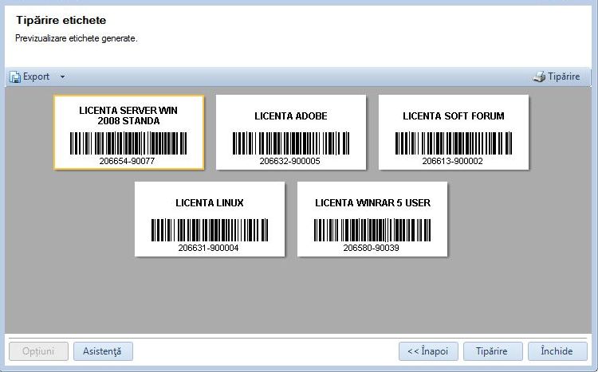The image size is (598, 372).
Task: Click the Tipărire etichete heading
Action: pyautogui.click(x=61, y=20)
